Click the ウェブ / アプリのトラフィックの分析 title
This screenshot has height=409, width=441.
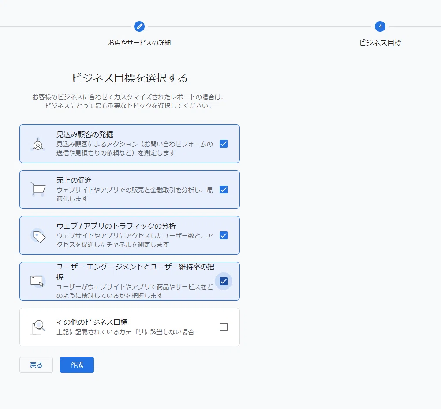click(116, 226)
